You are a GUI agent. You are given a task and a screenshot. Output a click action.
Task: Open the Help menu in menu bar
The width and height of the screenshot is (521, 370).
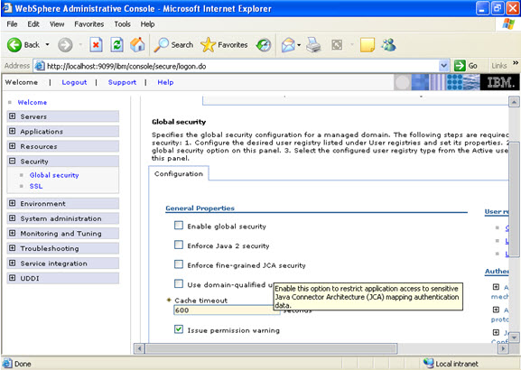tap(147, 24)
